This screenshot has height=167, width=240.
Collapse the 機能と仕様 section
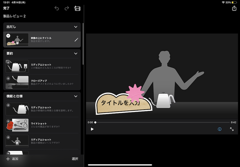pyautogui.click(x=76, y=96)
